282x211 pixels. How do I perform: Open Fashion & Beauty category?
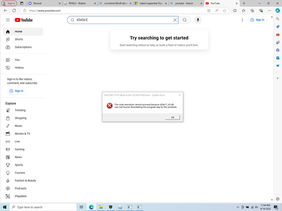23,181
